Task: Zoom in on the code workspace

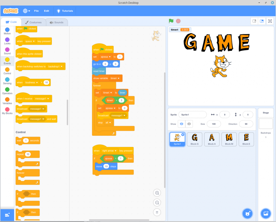Action: pyautogui.click(x=157, y=193)
